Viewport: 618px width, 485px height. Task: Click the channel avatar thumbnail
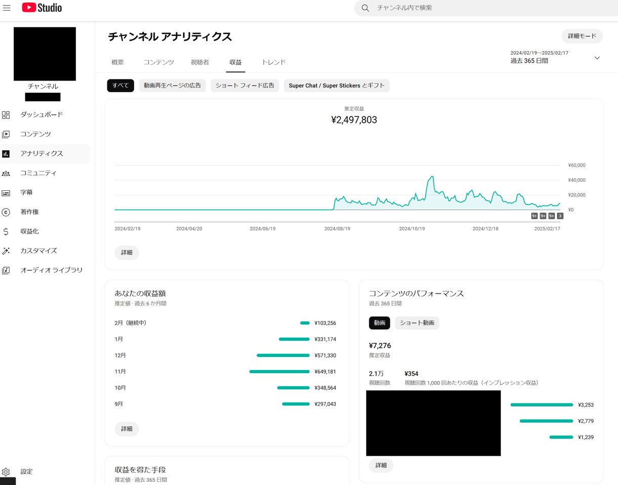coord(45,54)
